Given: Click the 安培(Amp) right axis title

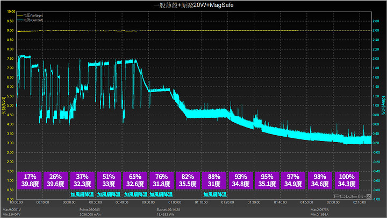Looking at the screenshot, I should click(384, 106).
